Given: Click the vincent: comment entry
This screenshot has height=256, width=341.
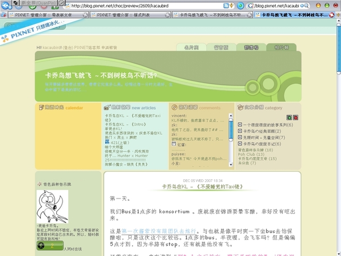Looking at the screenshot, I should pyautogui.click(x=179, y=115).
